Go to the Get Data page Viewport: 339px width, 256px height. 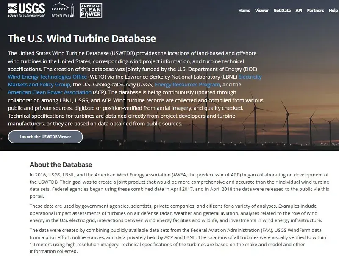[x=282, y=10]
